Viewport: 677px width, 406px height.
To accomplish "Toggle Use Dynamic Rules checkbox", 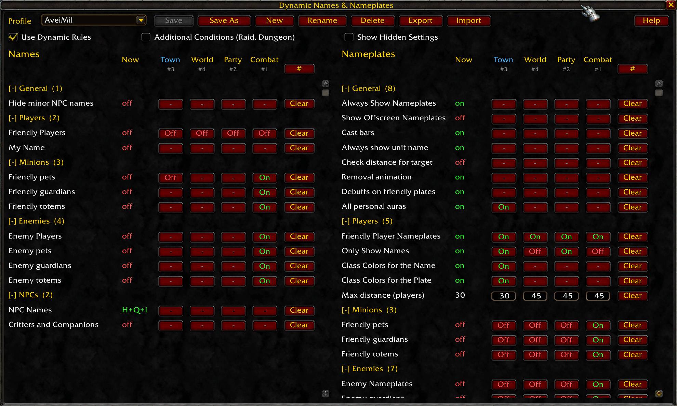I will pyautogui.click(x=13, y=37).
